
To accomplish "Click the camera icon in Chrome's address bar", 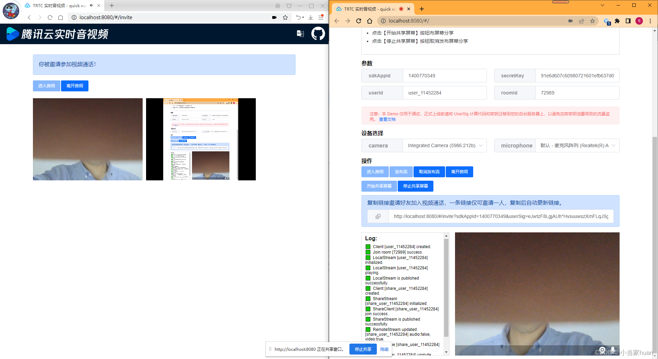I will (571, 21).
